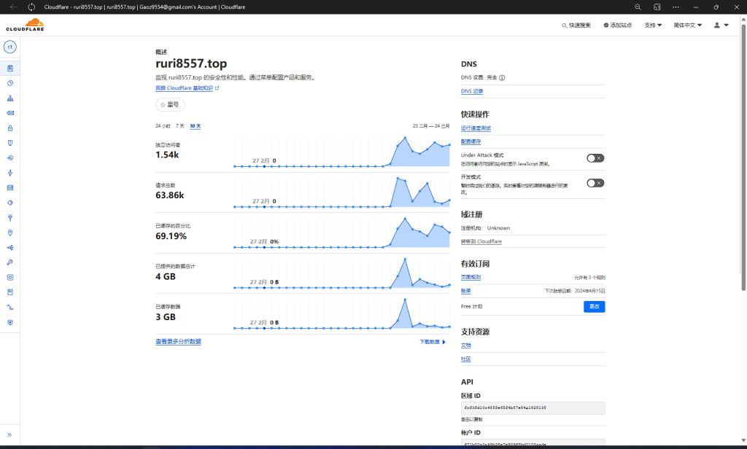The height and width of the screenshot is (449, 747).
Task: Open 文档 documentation link
Action: (466, 345)
